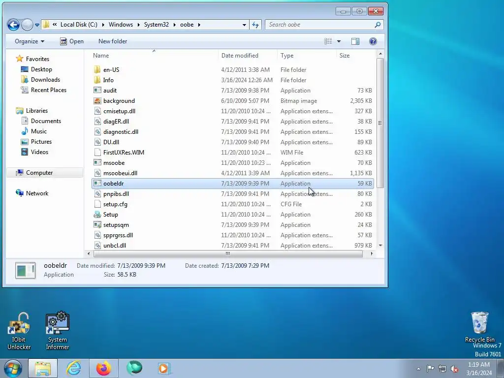Select Favorites in navigation pane

coord(37,59)
